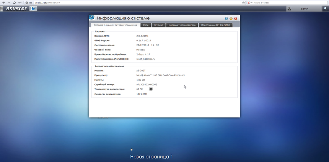Switch to the Сеть tab

coord(146,25)
